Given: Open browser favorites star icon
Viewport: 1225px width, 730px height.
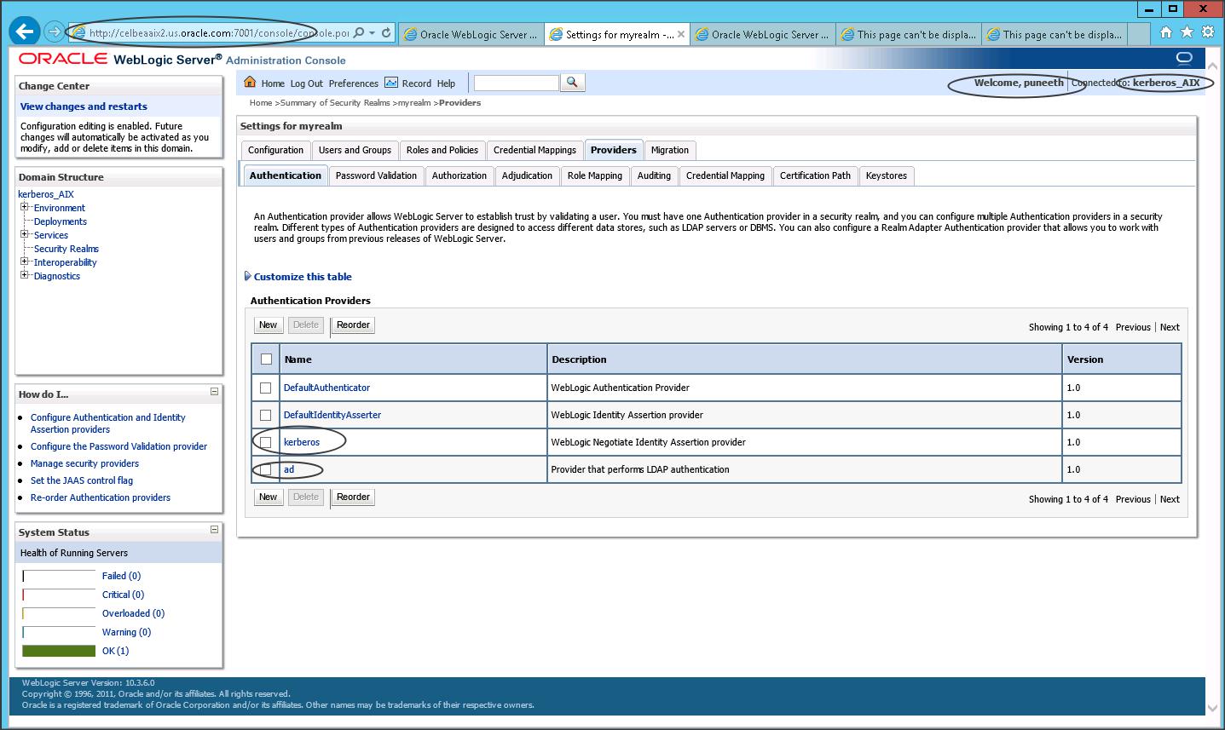Looking at the screenshot, I should click(1187, 32).
